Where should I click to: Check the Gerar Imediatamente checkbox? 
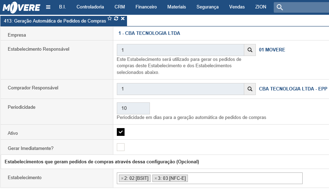point(121,147)
